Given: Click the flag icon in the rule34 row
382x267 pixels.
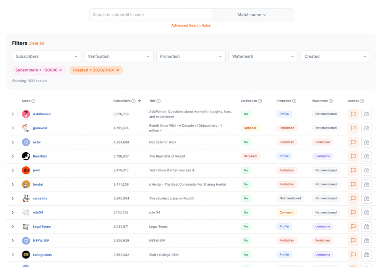Looking at the screenshot, I should [353, 212].
